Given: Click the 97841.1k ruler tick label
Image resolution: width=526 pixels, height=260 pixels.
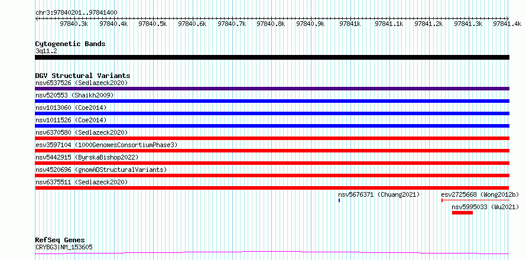Looking at the screenshot, I should pos(389,24).
